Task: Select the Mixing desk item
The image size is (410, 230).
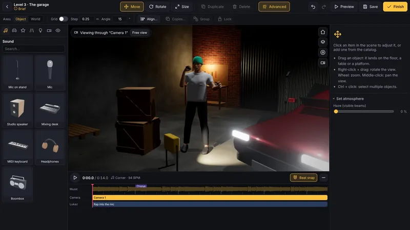Action: (50, 110)
